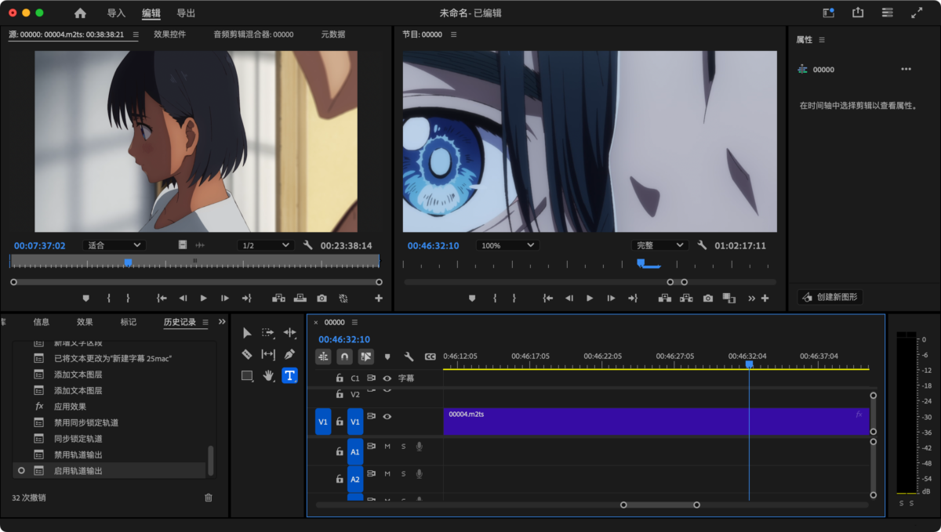Open Program monitor settings wrench
Screen dimensions: 941x532
point(702,245)
